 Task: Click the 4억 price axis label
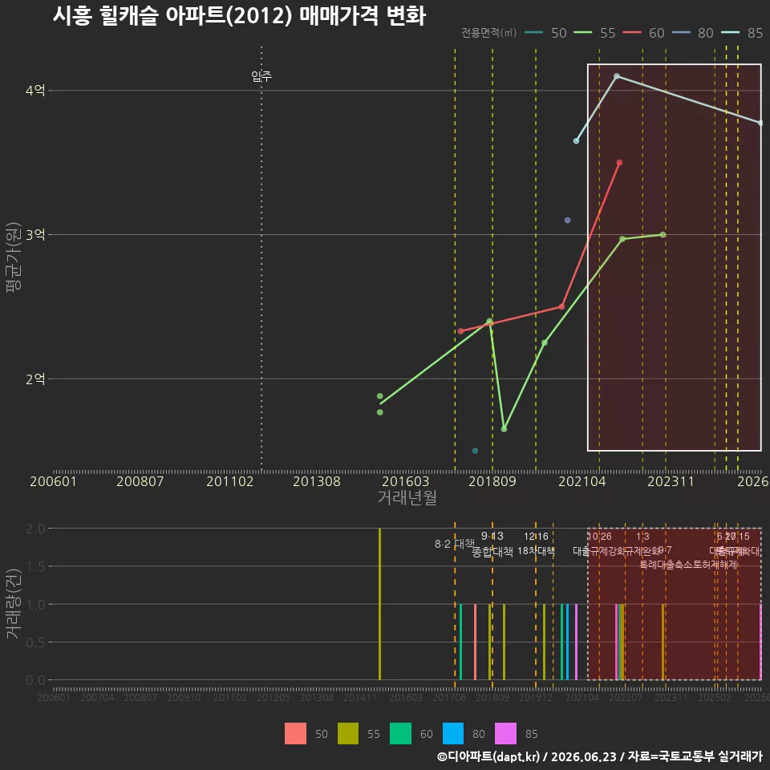point(35,91)
